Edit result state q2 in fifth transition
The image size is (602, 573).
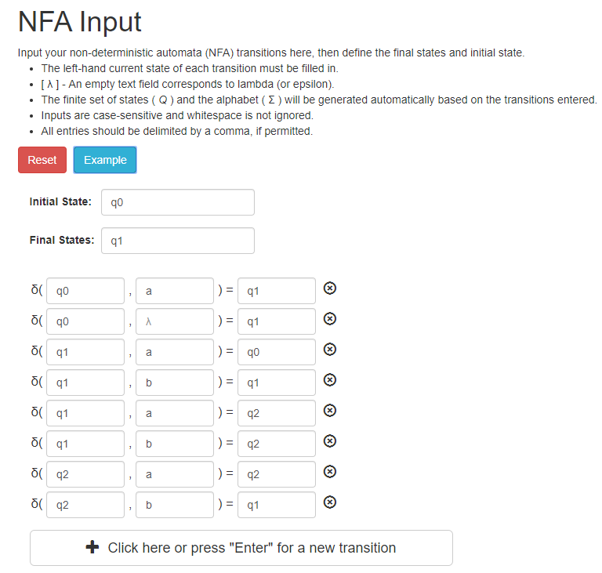pyautogui.click(x=277, y=413)
